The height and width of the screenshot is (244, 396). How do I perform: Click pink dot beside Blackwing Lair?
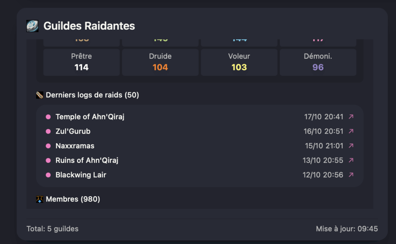[x=48, y=175]
